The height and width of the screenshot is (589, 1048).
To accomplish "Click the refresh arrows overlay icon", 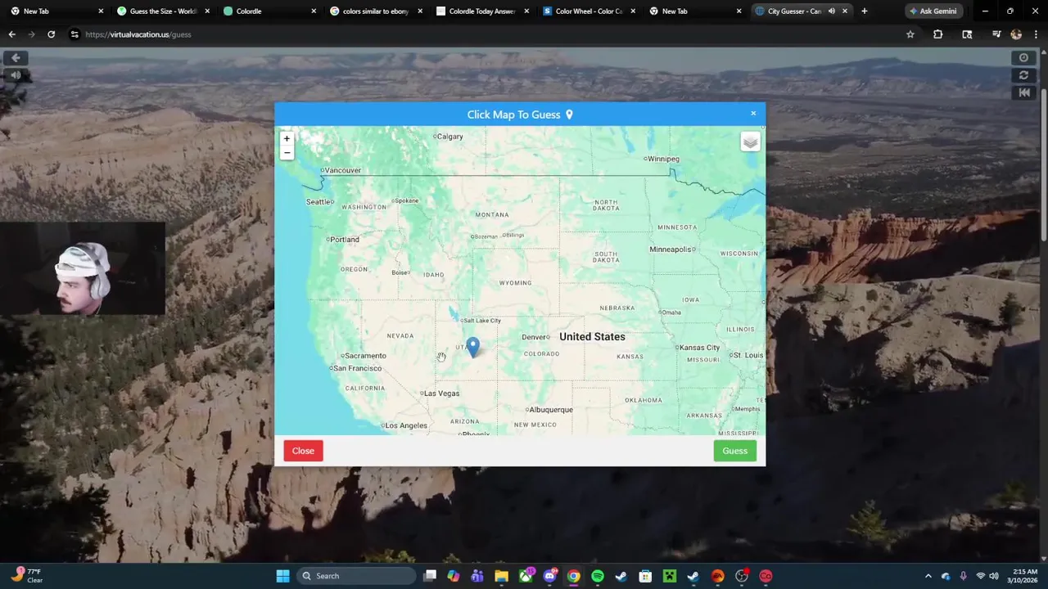I will [x=1023, y=75].
